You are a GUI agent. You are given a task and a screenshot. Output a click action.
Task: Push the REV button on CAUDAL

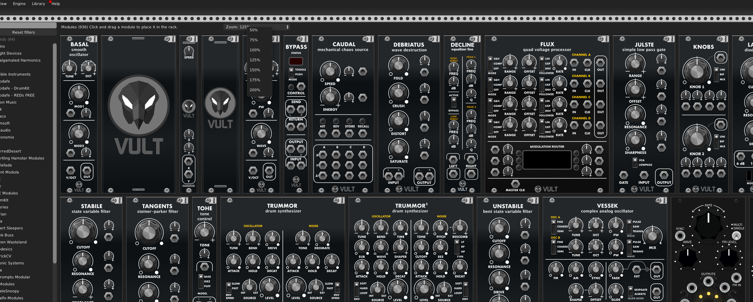pyautogui.click(x=336, y=121)
